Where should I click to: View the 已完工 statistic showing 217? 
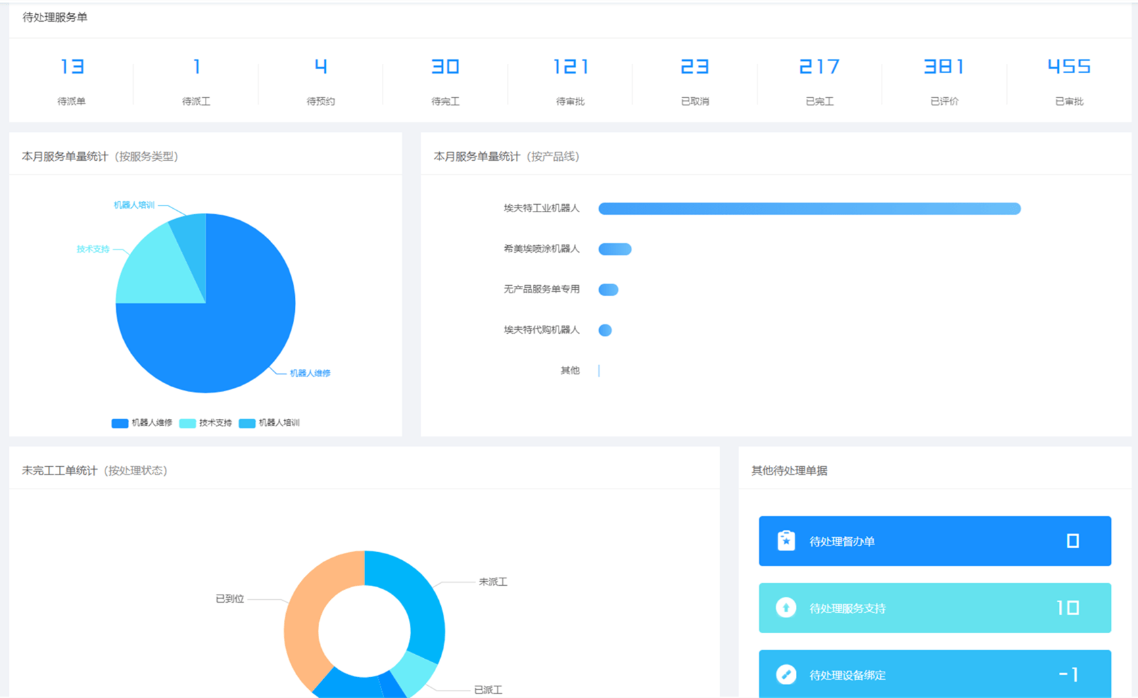click(x=819, y=67)
